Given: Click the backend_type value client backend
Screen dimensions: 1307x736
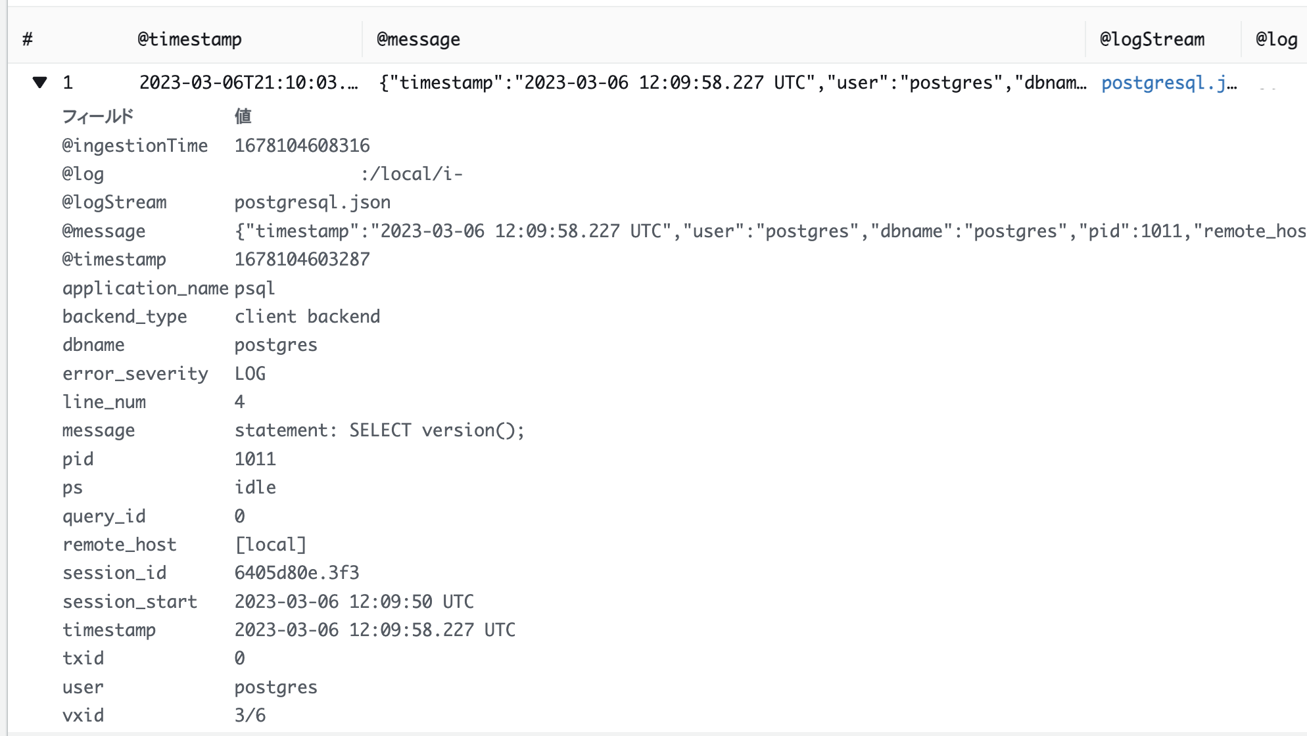Looking at the screenshot, I should point(308,316).
